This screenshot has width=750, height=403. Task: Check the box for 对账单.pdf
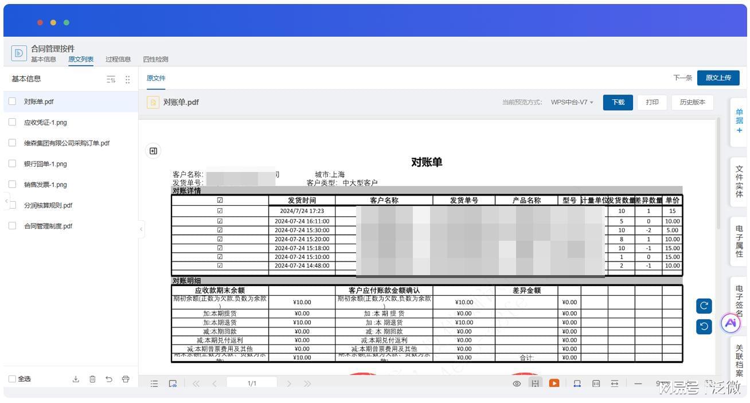pos(12,101)
